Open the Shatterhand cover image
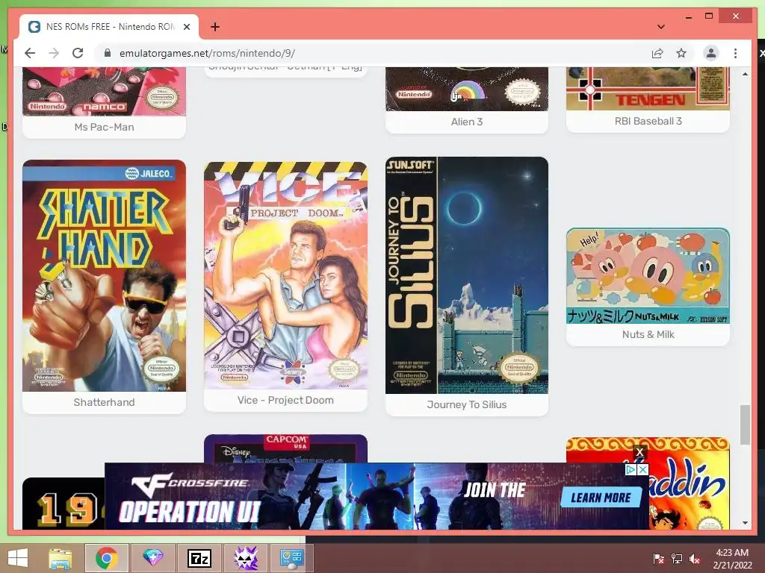Image resolution: width=765 pixels, height=573 pixels. (104, 275)
